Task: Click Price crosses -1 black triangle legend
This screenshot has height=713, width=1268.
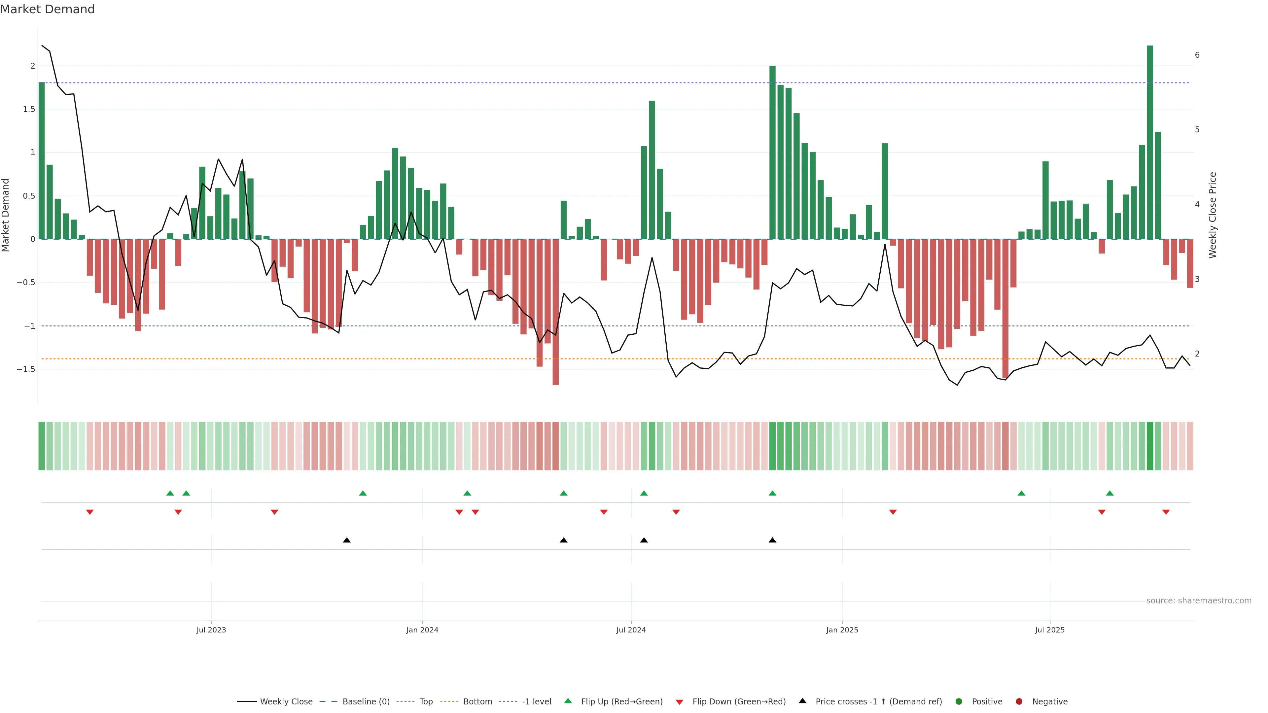Action: [802, 701]
